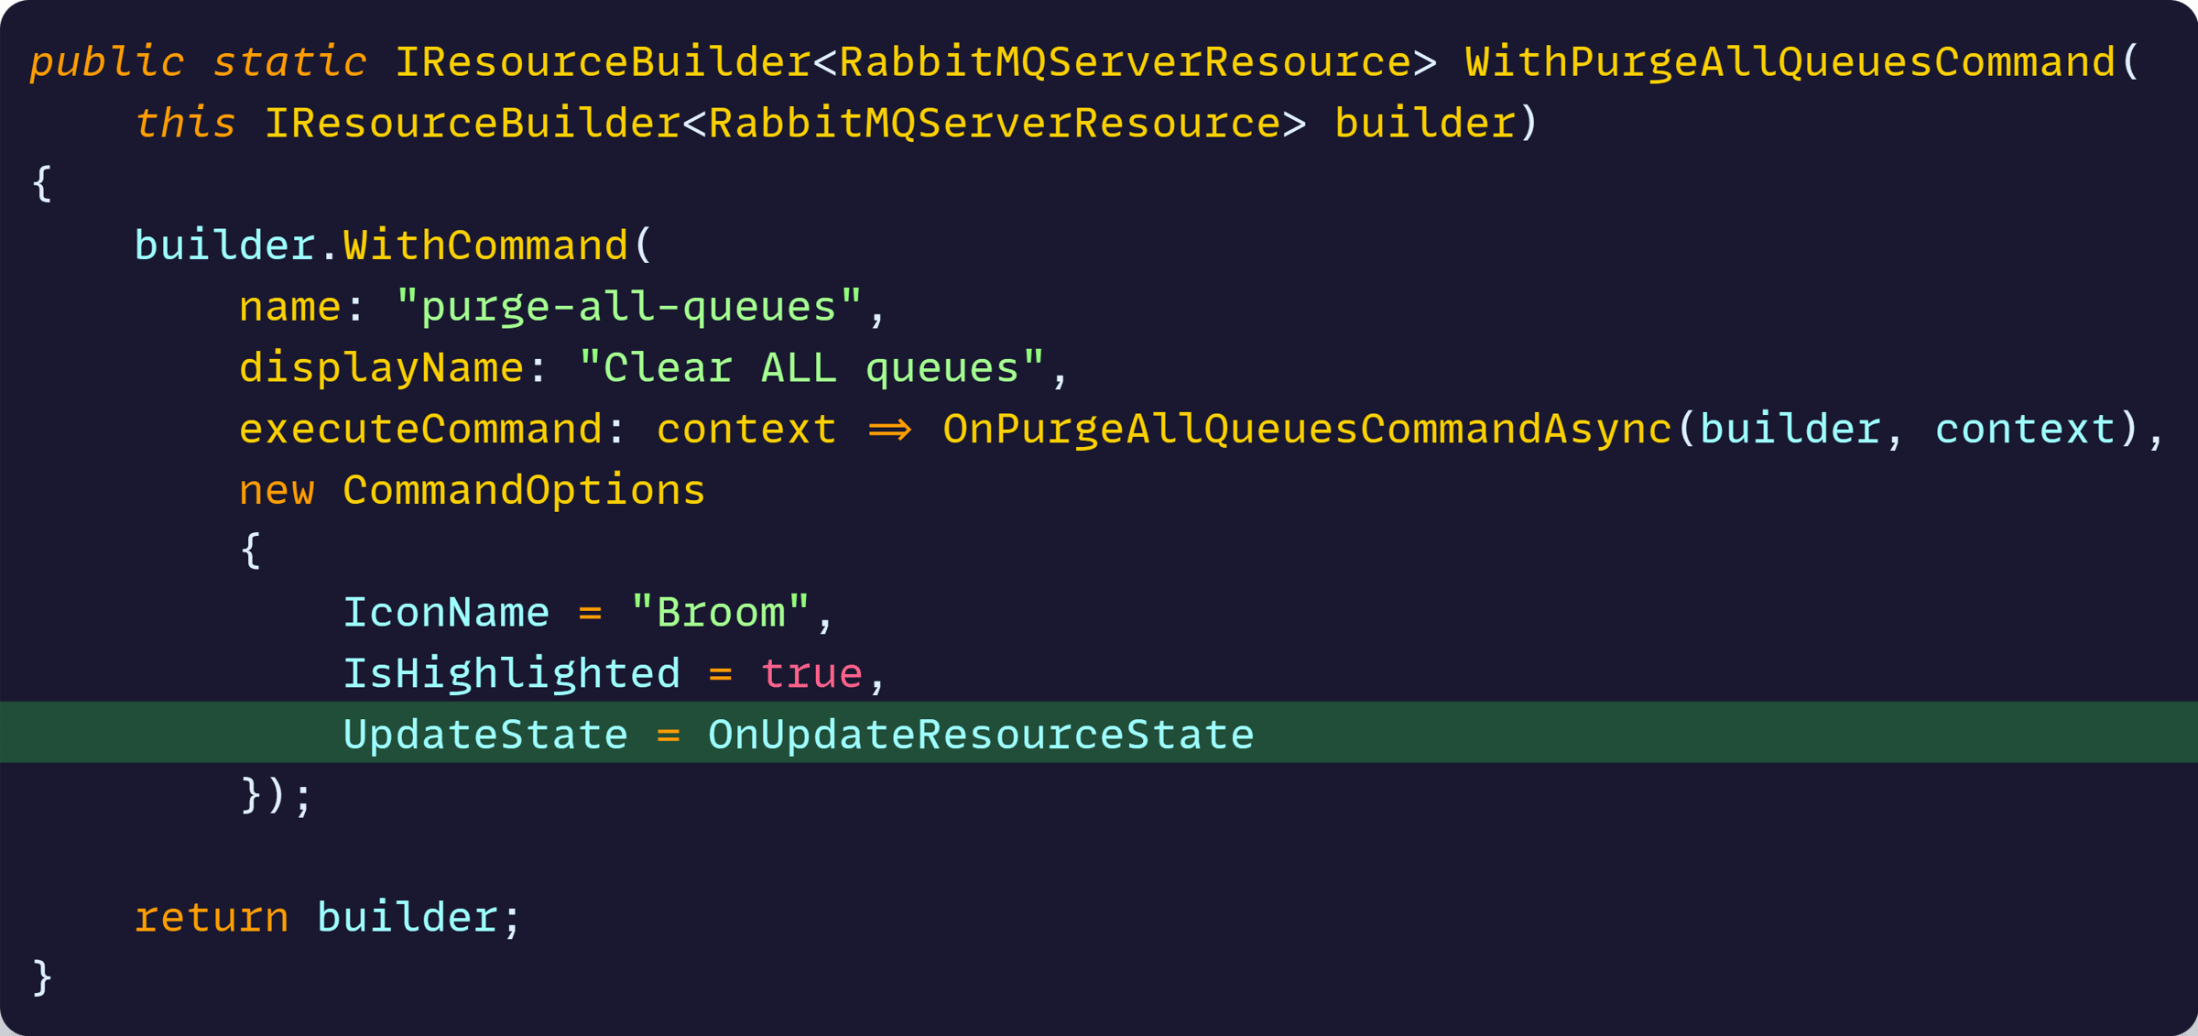Click the UpdateState property on highlighted line

(485, 735)
